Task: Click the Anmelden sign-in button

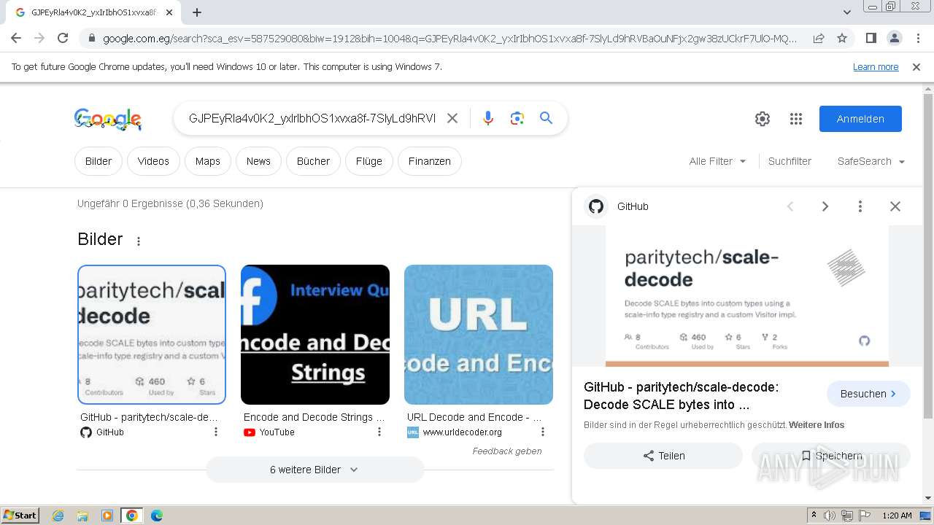Action: tap(860, 119)
